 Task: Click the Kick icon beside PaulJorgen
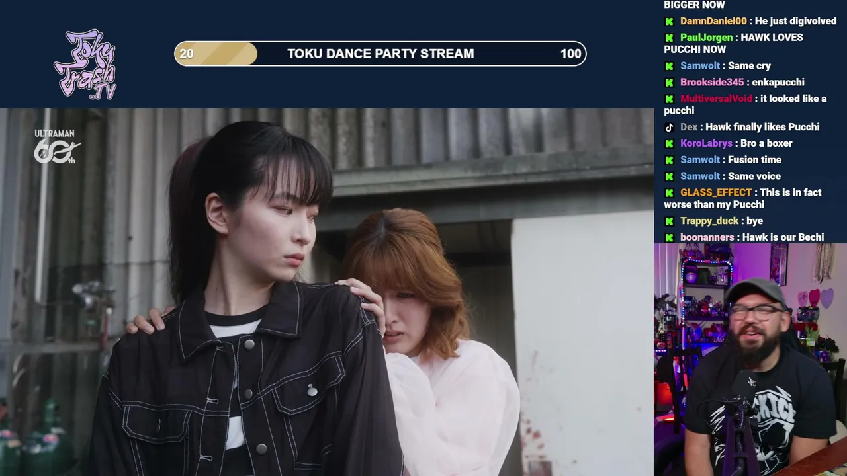point(669,38)
